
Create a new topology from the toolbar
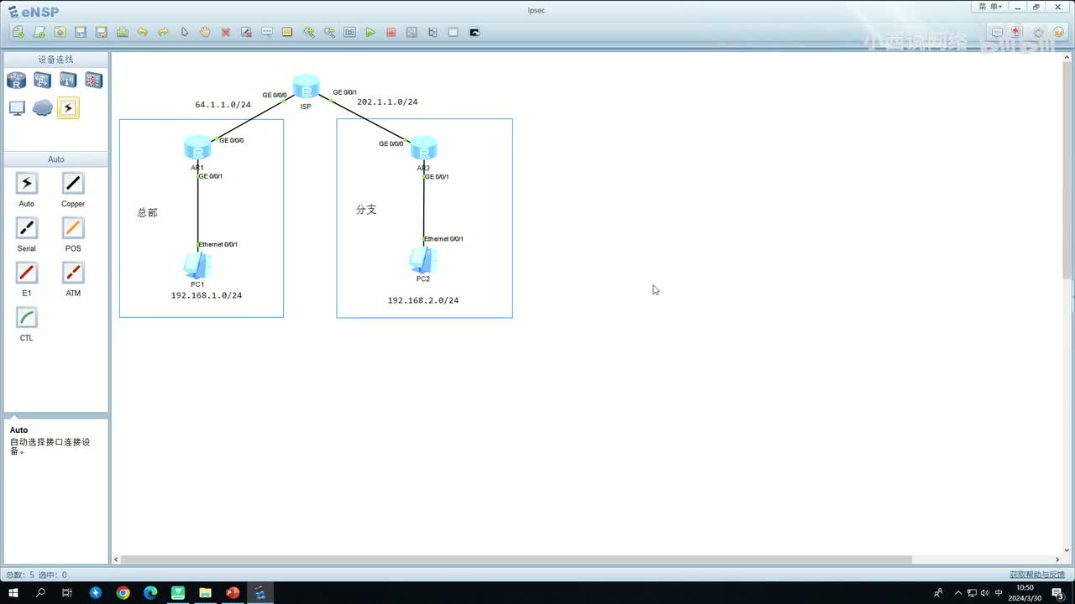coord(18,32)
